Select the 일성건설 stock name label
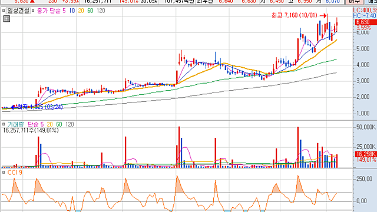Screen dimensions: 377x212 (x=18, y=11)
